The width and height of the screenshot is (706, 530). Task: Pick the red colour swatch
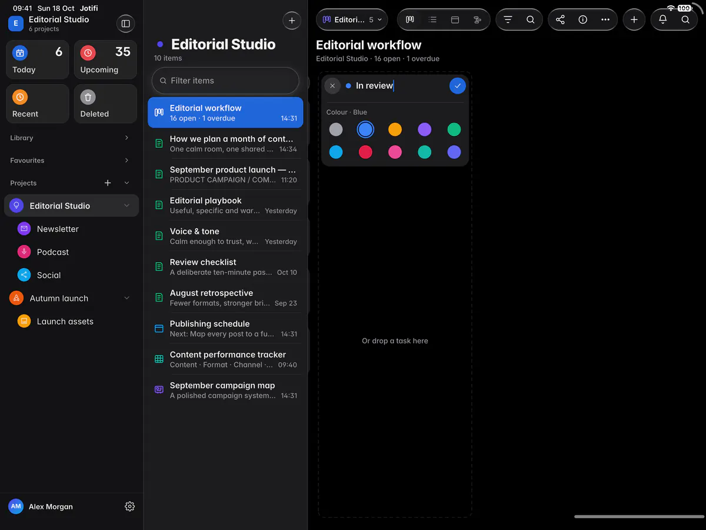pos(365,153)
